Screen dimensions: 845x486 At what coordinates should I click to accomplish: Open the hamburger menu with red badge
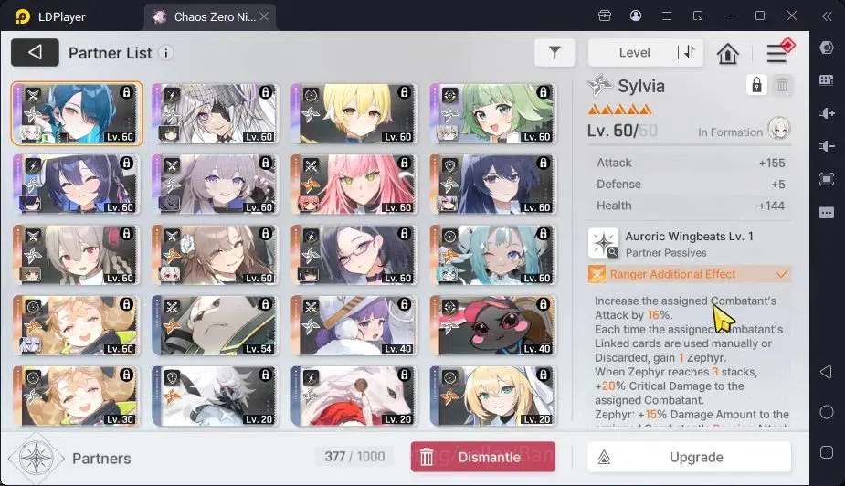tap(778, 51)
